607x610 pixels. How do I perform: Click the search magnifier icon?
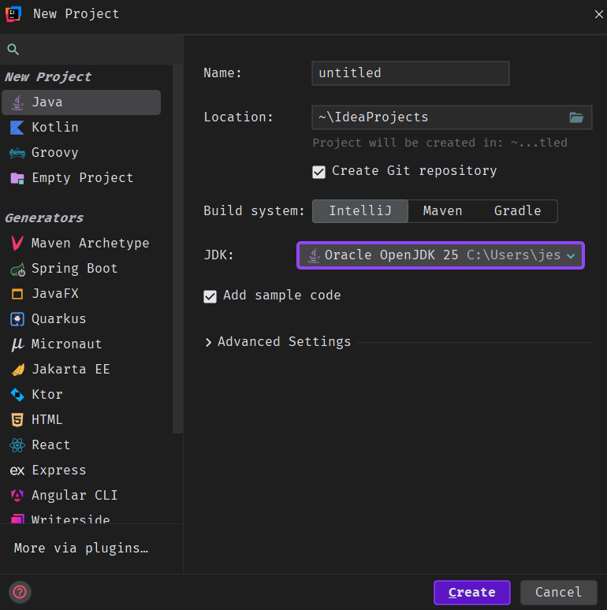13,50
